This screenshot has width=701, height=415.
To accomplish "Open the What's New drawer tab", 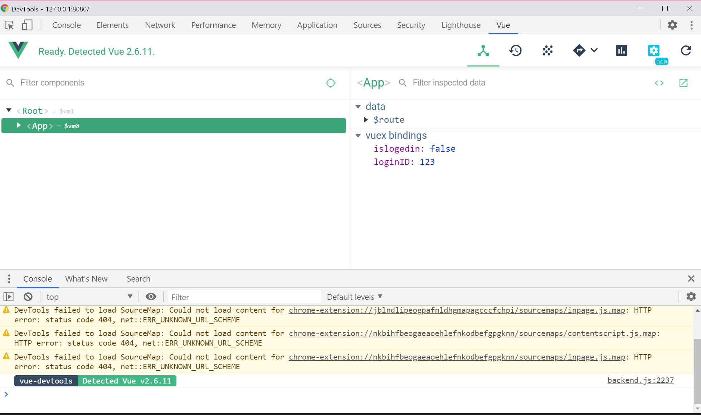I will tap(86, 279).
